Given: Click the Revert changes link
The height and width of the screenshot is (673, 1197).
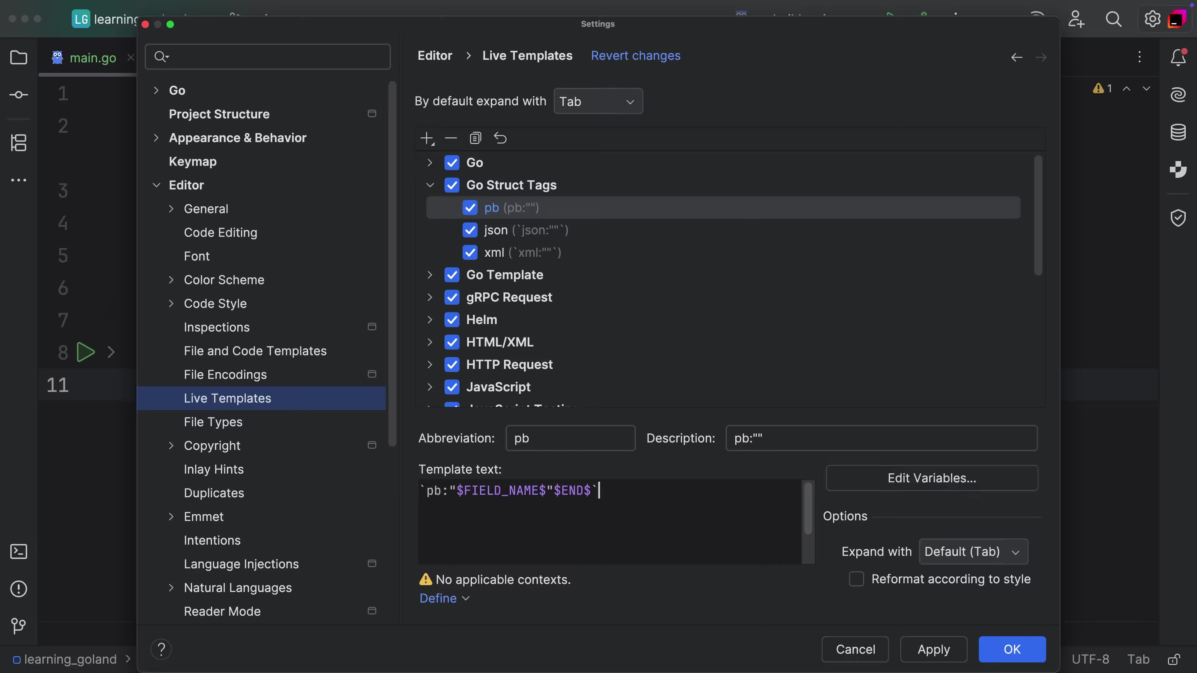Looking at the screenshot, I should 635,55.
